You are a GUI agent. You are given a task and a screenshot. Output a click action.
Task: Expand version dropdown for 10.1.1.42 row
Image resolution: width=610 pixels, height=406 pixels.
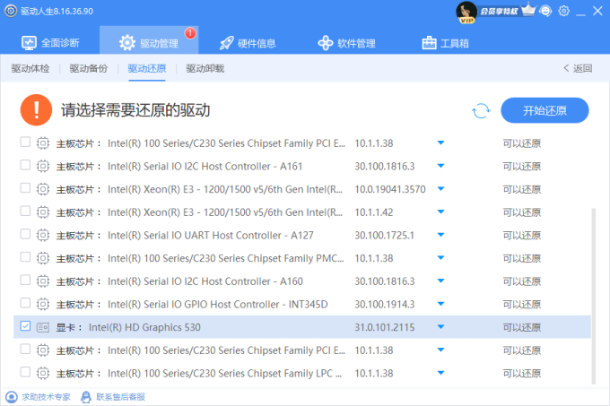(440, 212)
